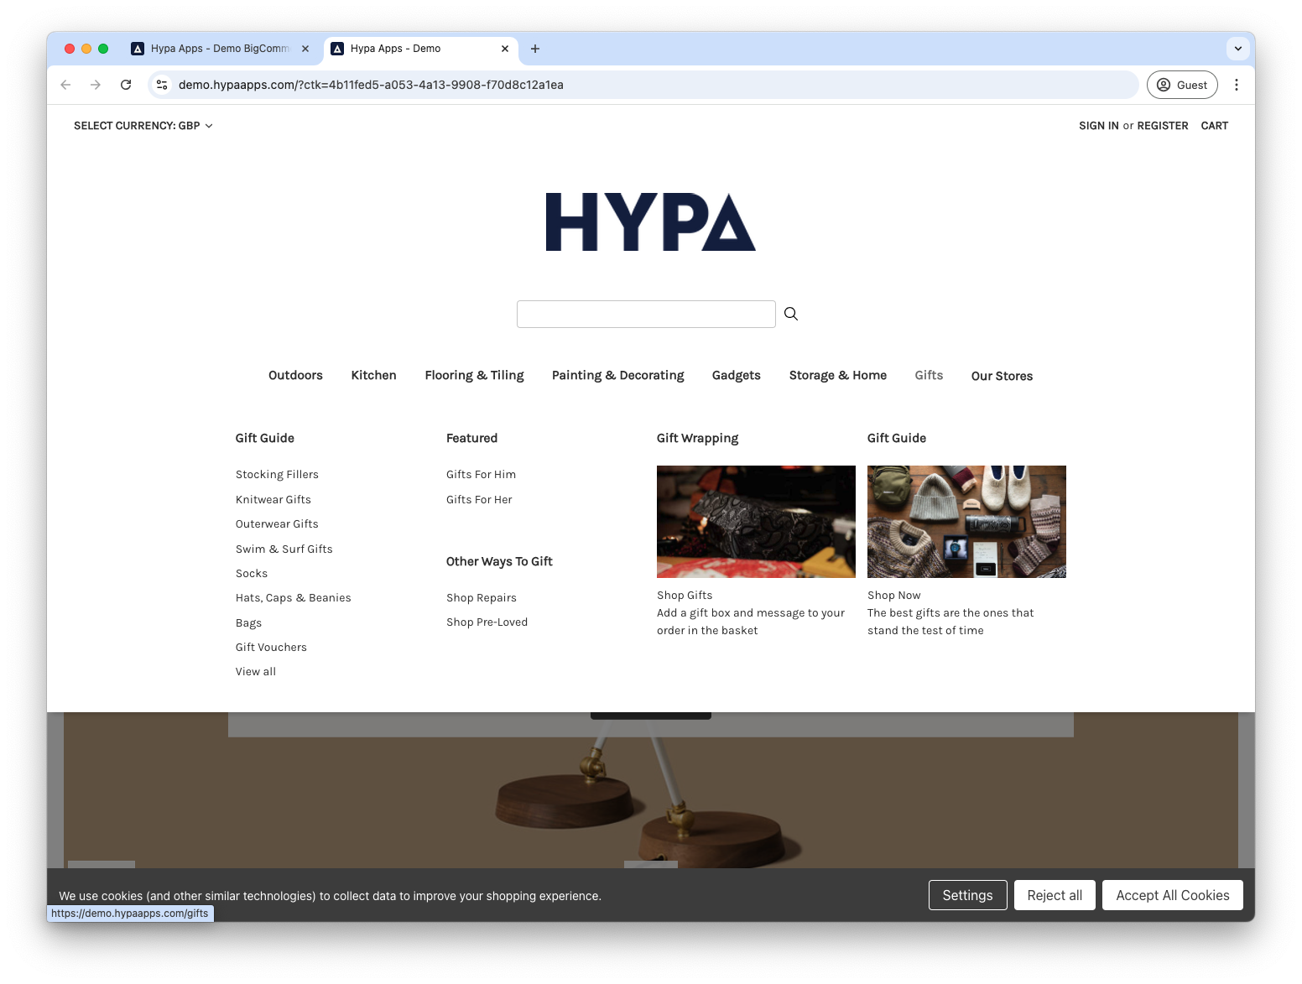
Task: Open Knitwear Gifts link
Action: 273,499
